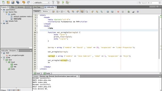Collapse the PHP node in Navigator

[1, 53]
